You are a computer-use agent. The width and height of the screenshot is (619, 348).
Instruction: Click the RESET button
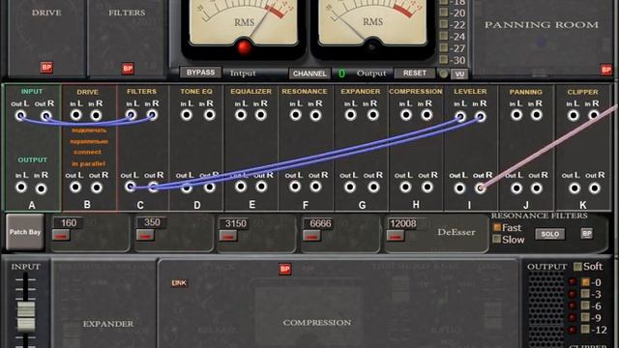click(x=415, y=73)
